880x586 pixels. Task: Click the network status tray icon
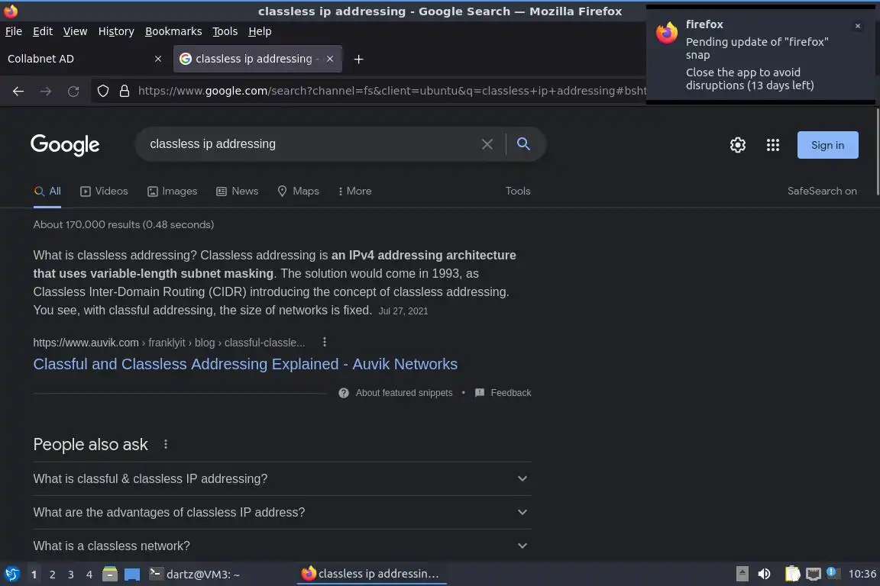(x=814, y=574)
